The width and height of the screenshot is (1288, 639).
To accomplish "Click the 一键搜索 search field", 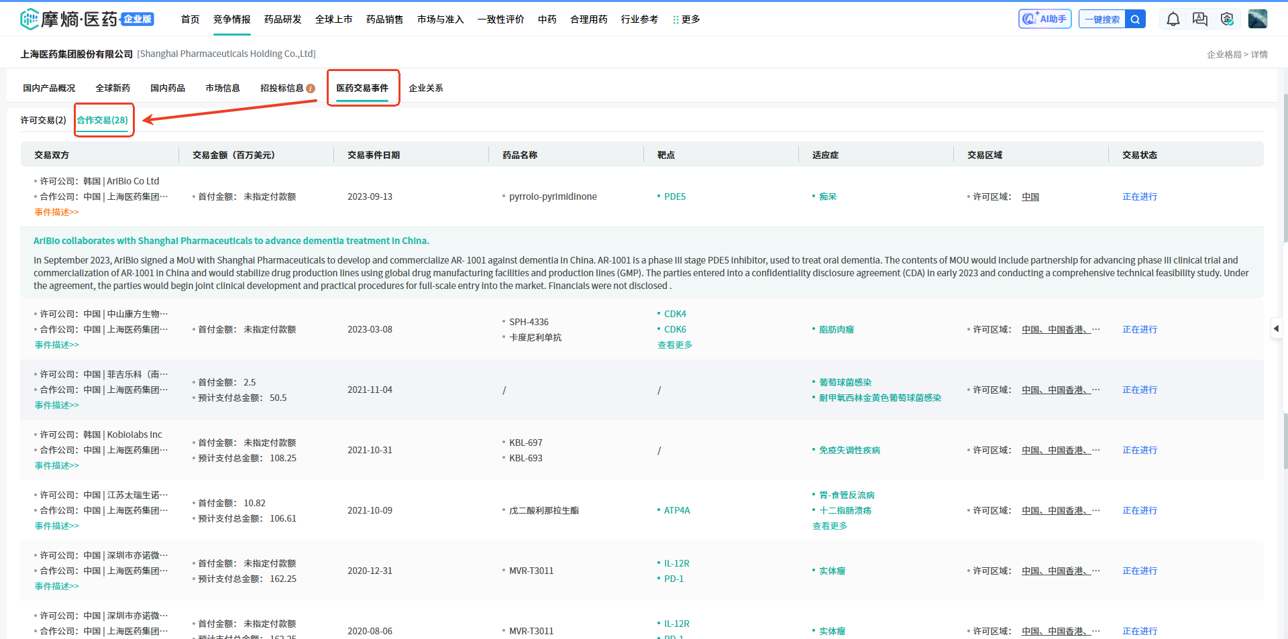I will pos(1102,19).
